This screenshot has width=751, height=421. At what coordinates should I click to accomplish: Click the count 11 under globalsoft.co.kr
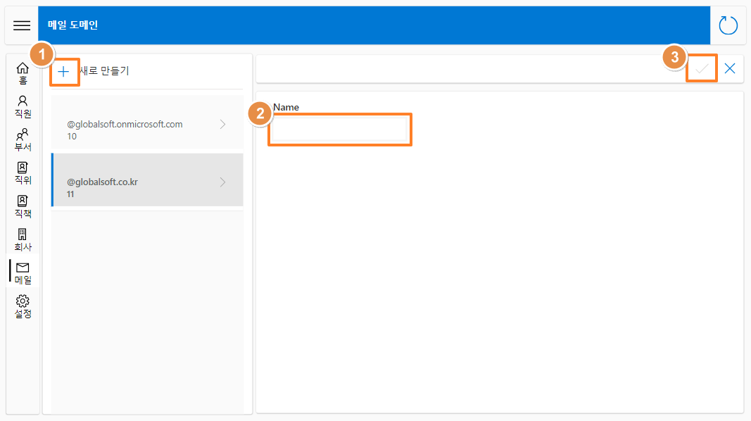[70, 194]
